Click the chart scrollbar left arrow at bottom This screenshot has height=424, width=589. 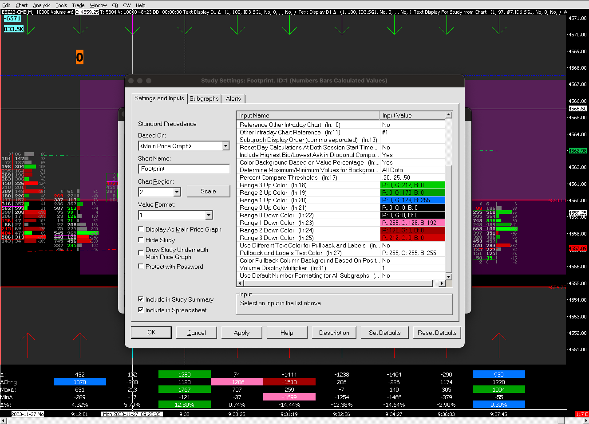pyautogui.click(x=4, y=420)
